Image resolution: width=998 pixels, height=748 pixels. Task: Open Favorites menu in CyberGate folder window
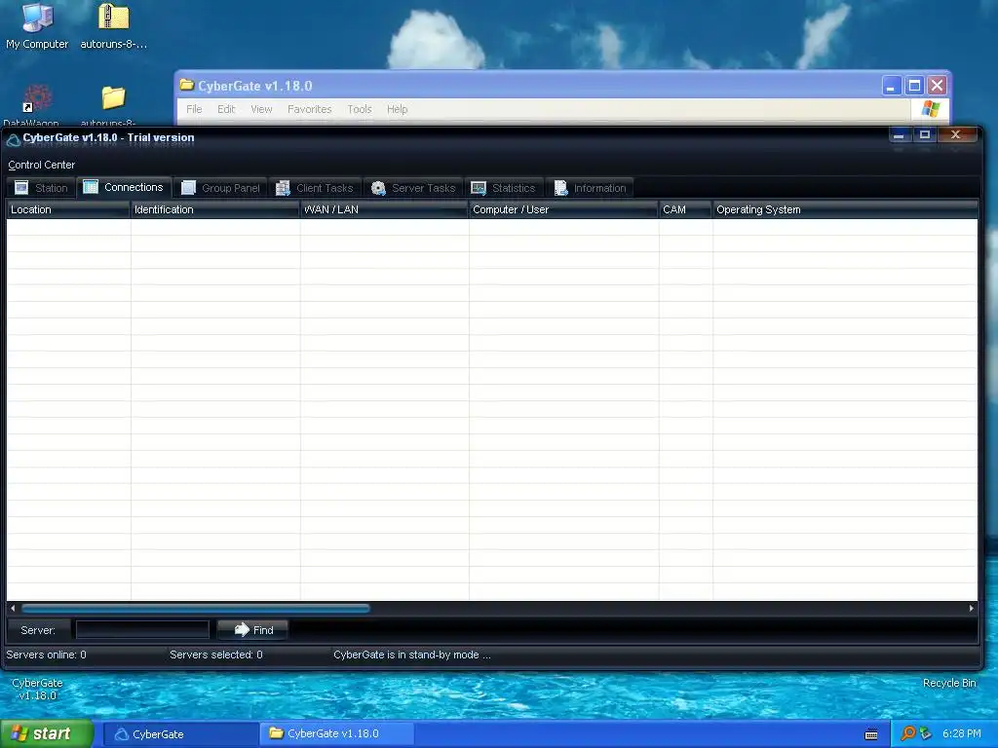coord(309,109)
